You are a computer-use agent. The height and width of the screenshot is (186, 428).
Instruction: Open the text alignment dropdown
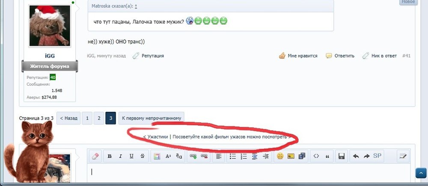coord(218,156)
